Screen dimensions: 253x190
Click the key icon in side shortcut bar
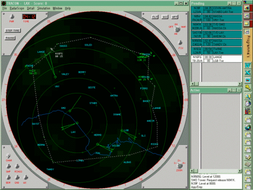point(248,86)
